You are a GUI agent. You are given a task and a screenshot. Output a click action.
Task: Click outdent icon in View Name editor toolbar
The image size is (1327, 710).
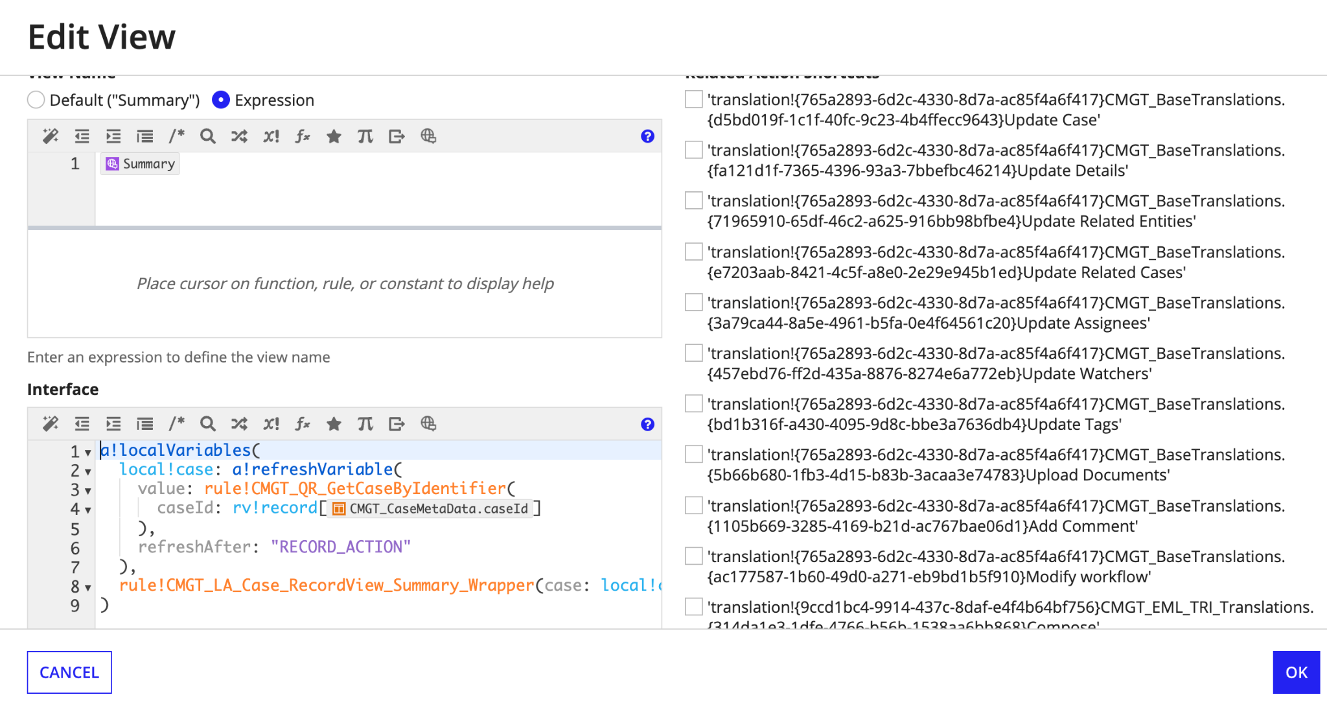coord(82,136)
